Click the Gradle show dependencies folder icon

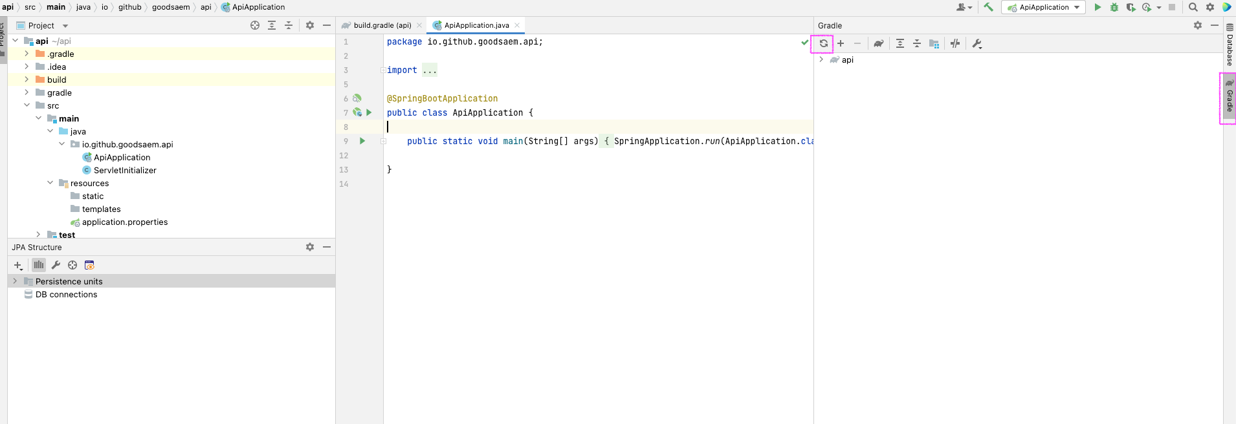[x=934, y=43]
